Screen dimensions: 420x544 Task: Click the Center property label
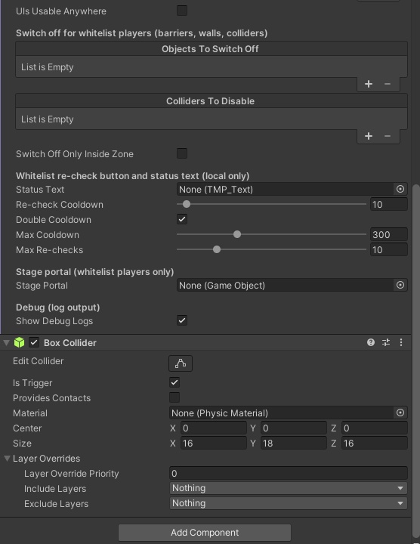(x=27, y=428)
